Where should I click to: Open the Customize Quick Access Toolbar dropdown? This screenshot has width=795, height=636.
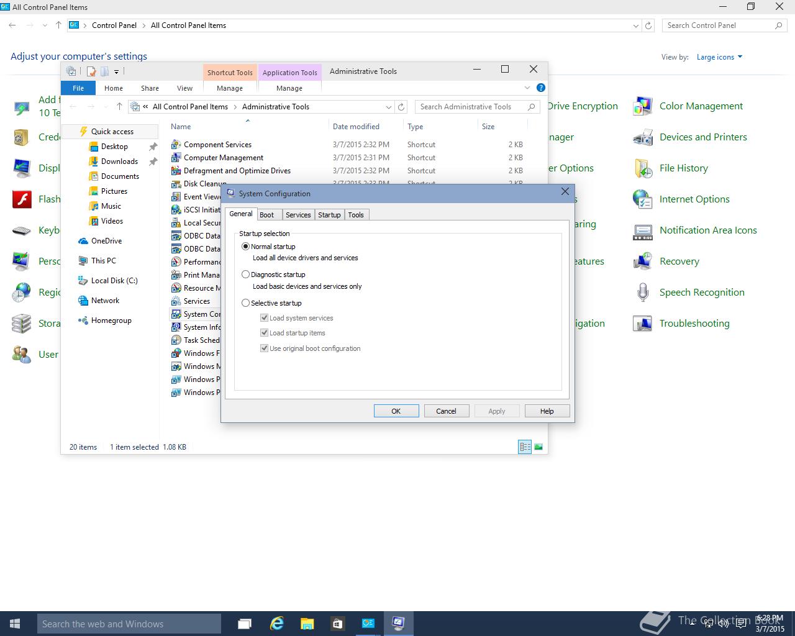click(116, 71)
